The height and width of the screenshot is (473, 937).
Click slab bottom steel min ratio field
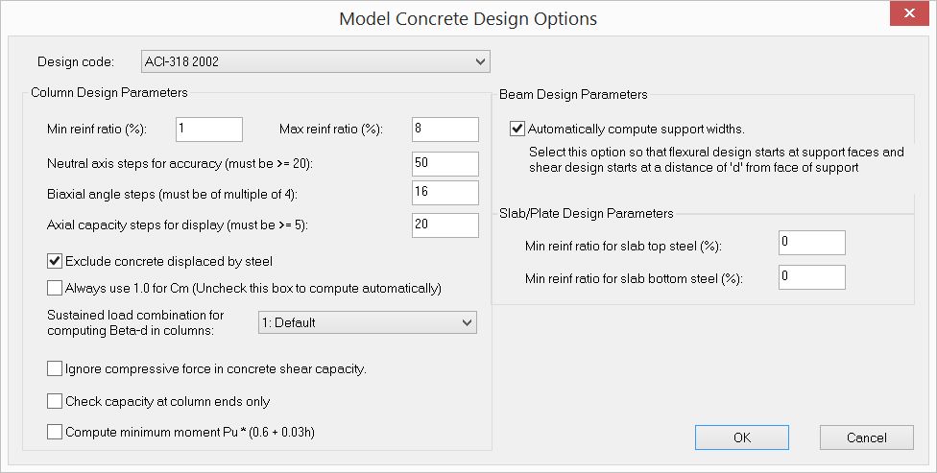[812, 277]
